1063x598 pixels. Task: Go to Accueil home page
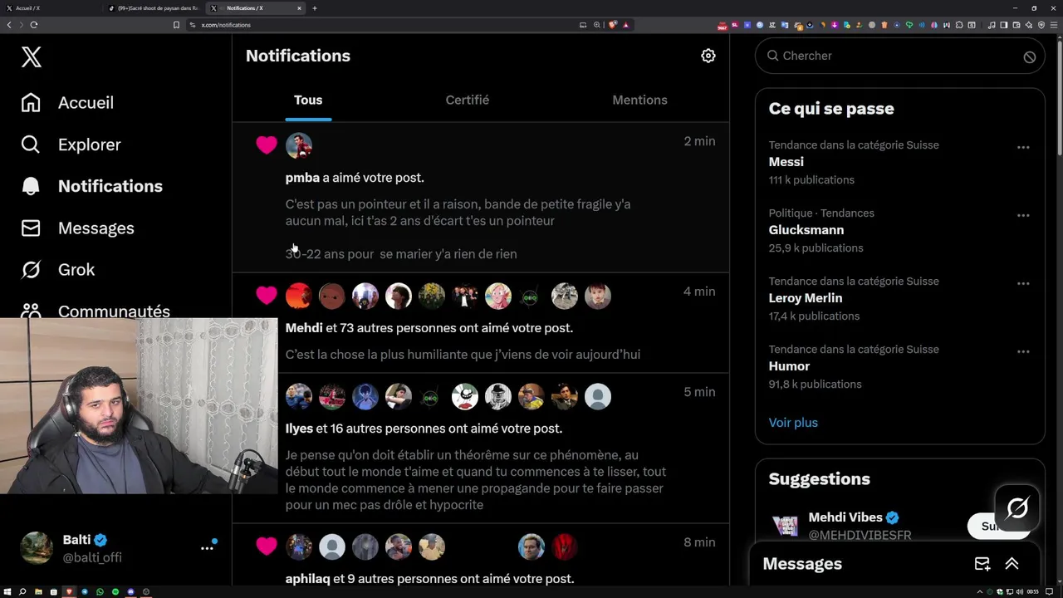pos(68,103)
